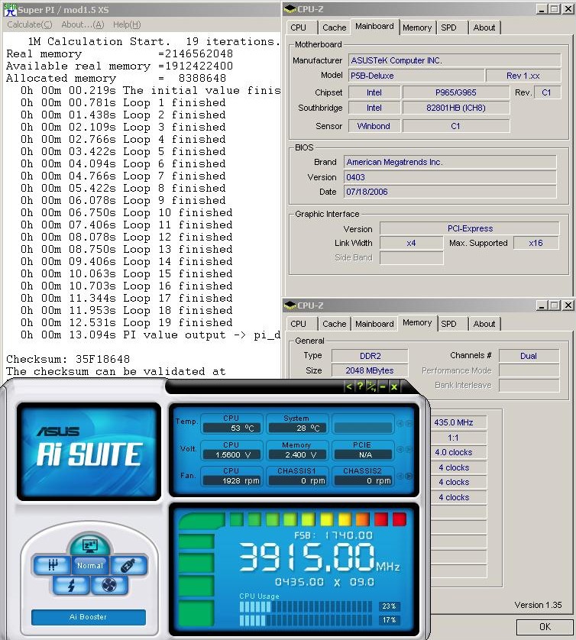Click the CPU-Z icon in the Memory window title

pos(290,305)
